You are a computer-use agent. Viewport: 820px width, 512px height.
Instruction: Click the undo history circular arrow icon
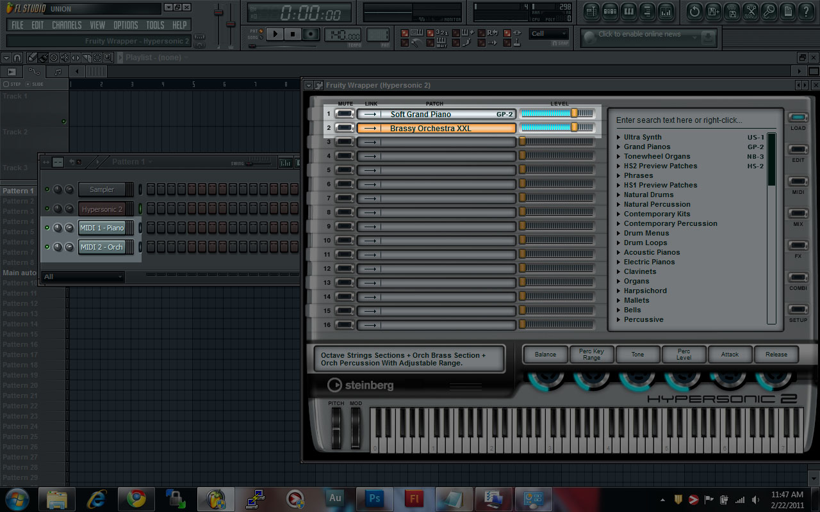[x=694, y=11]
